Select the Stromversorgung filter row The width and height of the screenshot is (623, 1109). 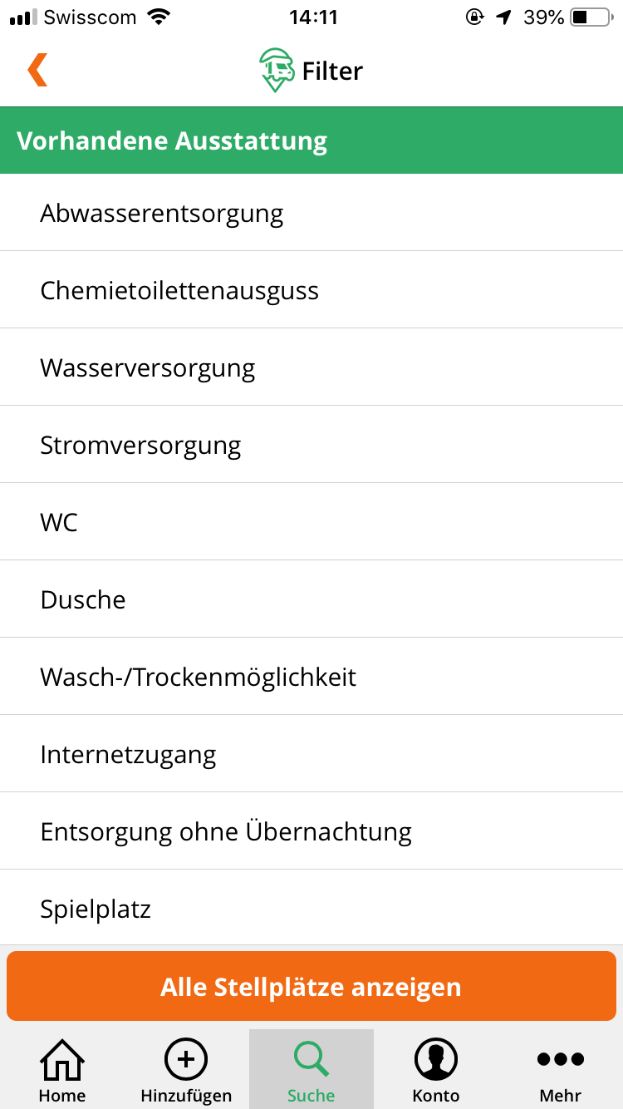pos(311,445)
